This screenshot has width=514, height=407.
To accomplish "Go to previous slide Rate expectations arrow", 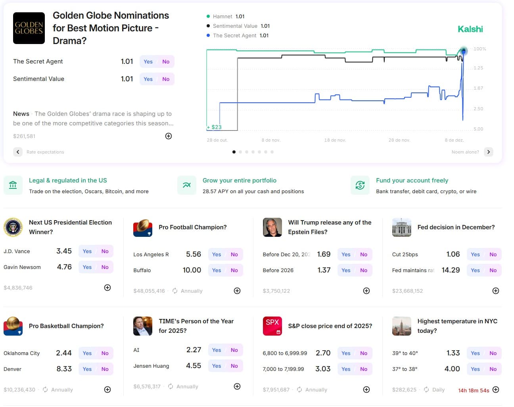I will 18,152.
